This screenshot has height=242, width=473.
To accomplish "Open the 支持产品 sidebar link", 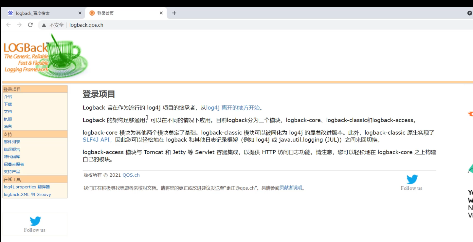I will pyautogui.click(x=12, y=171).
